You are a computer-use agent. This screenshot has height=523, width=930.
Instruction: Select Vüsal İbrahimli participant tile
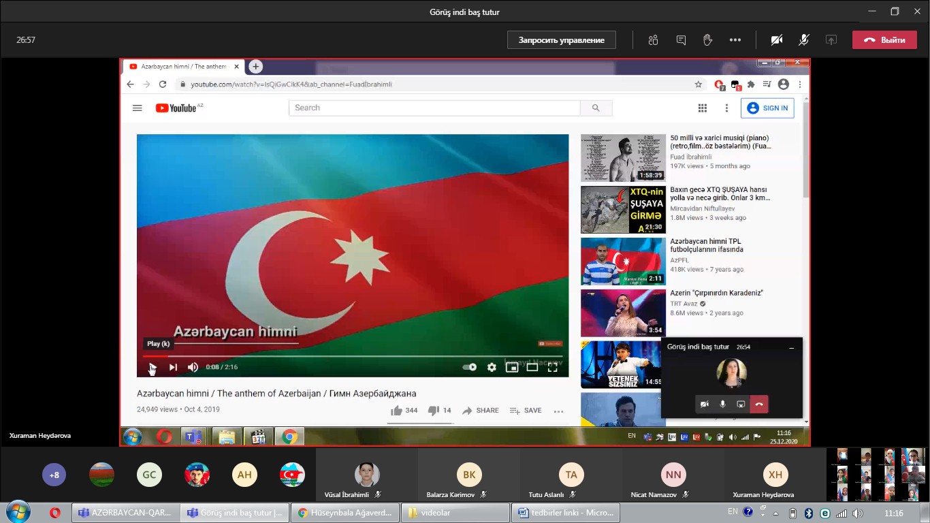[367, 475]
